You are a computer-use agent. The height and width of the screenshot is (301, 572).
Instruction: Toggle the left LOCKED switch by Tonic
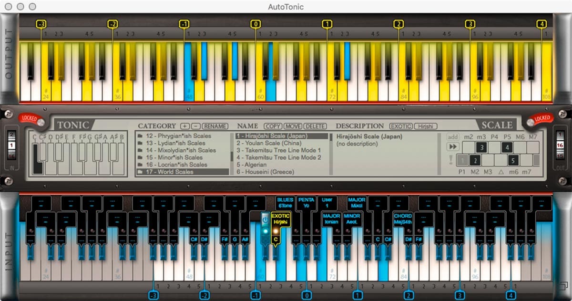coord(31,120)
